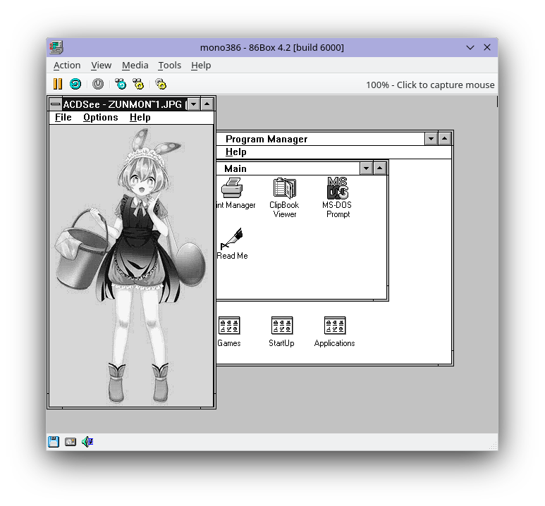Viewport: 545px width, 506px height.
Task: Click the displayed ZUNMON~1.JPG image
Action: pyautogui.click(x=131, y=266)
